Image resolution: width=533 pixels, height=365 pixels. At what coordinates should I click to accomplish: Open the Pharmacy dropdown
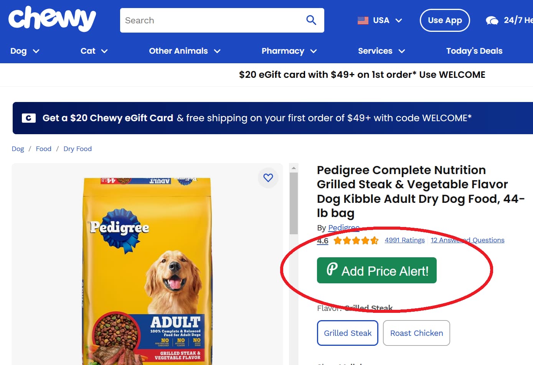click(289, 51)
